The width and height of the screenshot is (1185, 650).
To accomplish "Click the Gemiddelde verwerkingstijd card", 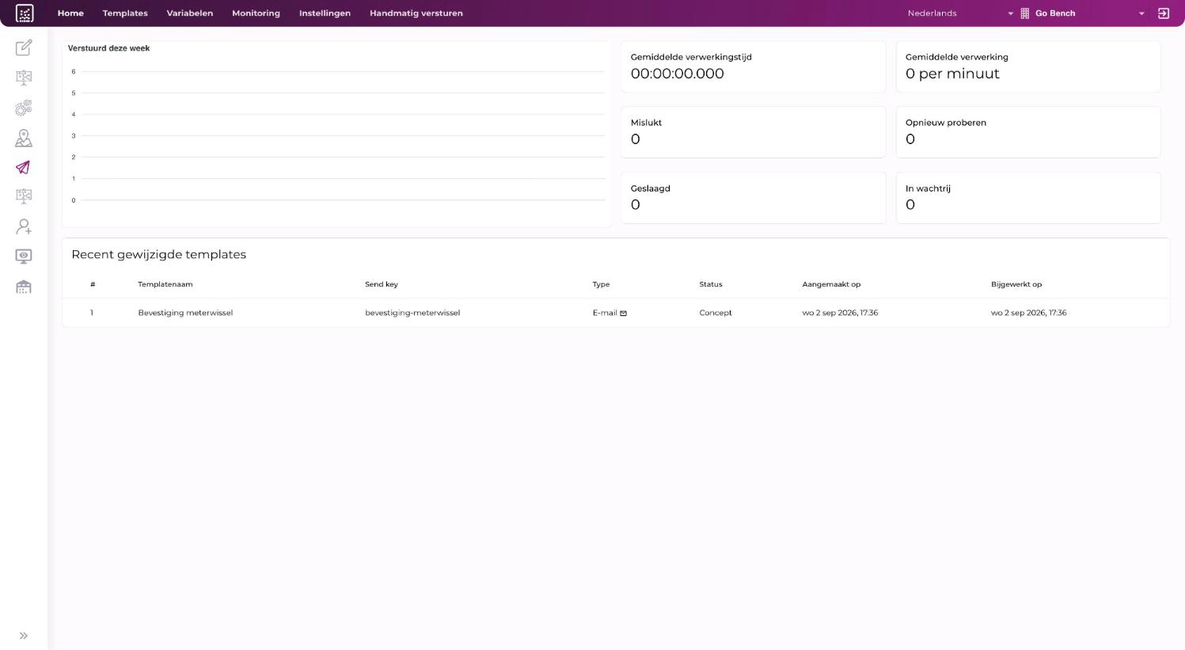I will 753,67.
